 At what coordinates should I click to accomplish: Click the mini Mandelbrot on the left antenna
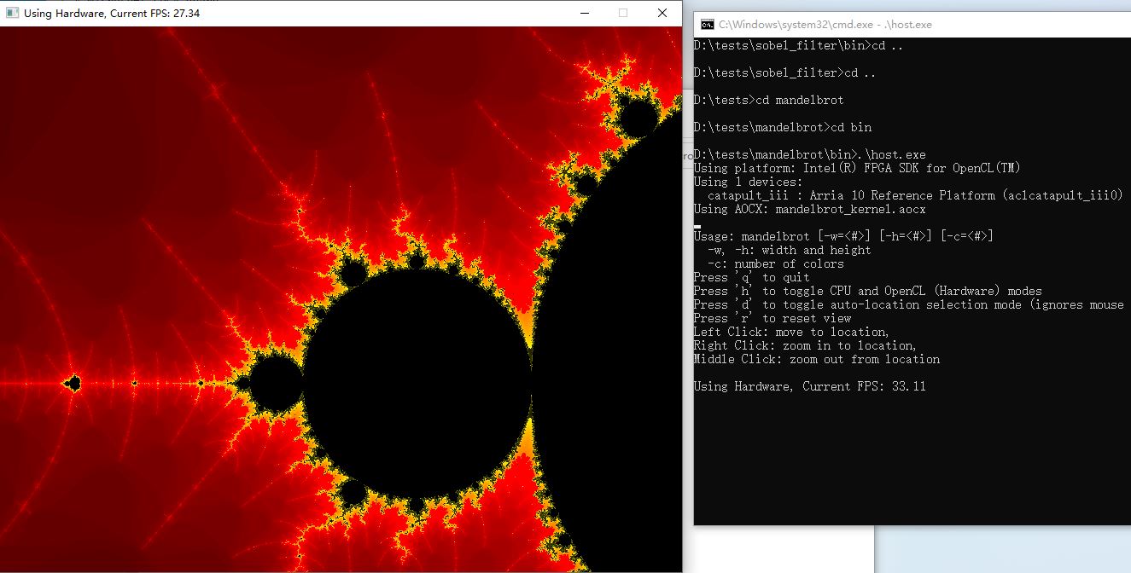click(73, 384)
